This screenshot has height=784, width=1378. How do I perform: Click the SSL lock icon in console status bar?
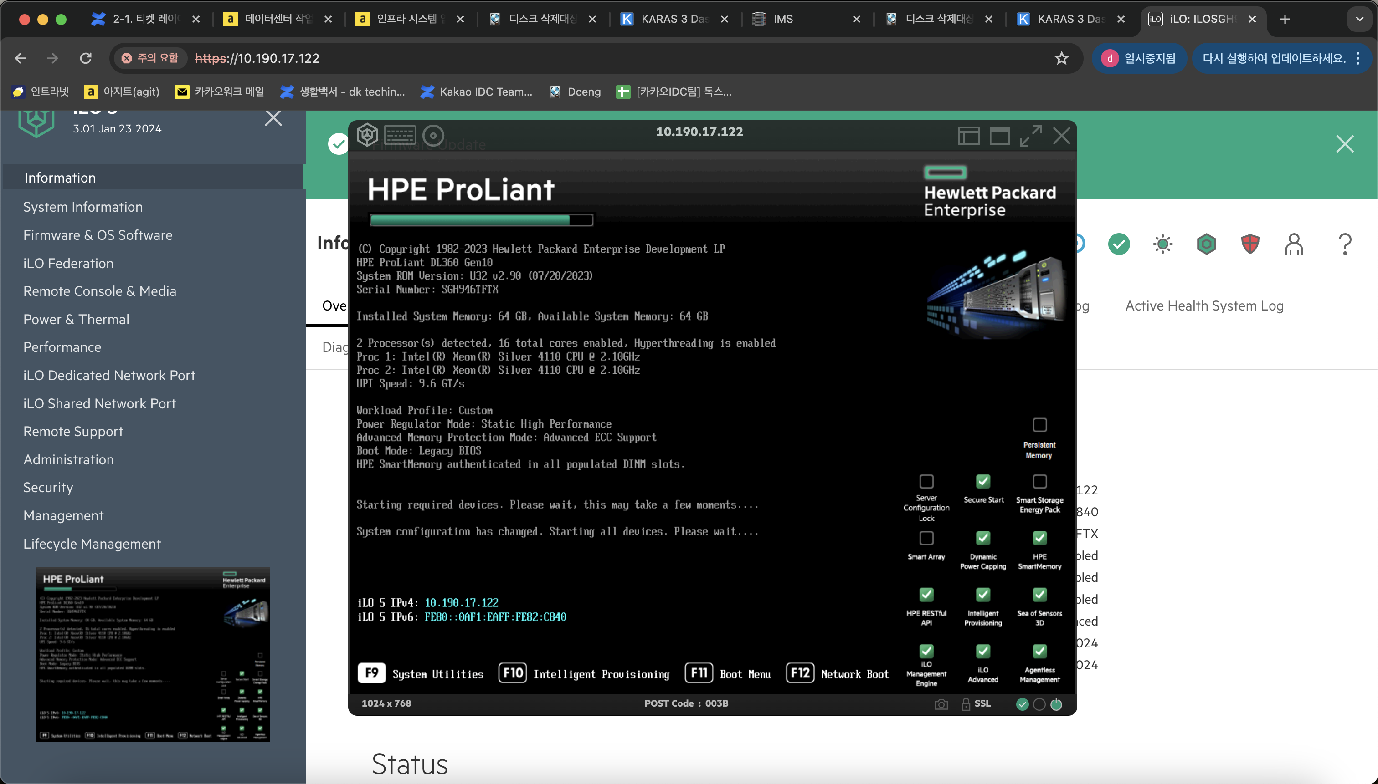pyautogui.click(x=966, y=704)
